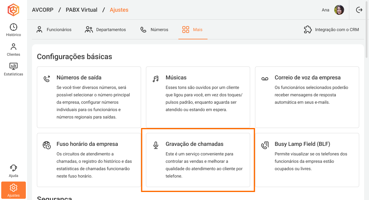Select the Mais tab
The height and width of the screenshot is (200, 369).
pos(193,30)
